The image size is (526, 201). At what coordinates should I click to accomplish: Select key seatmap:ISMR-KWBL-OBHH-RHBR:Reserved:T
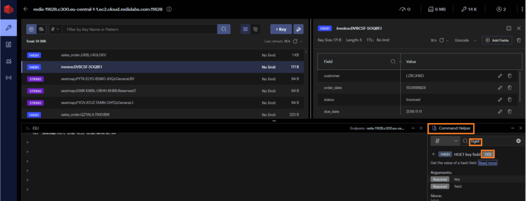coord(163,91)
